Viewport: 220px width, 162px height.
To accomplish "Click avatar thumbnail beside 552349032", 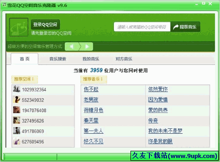I will click(17, 100).
